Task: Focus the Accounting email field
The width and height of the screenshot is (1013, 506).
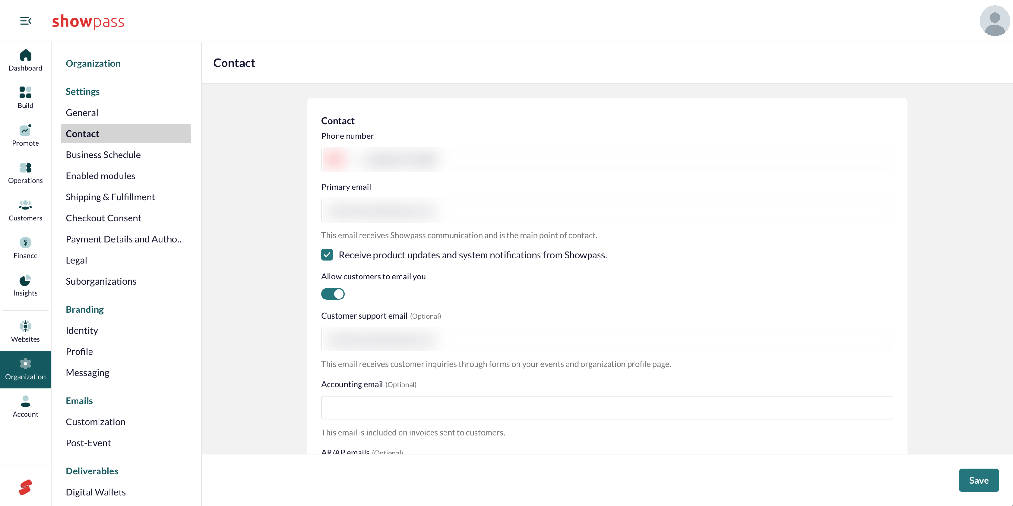Action: click(607, 407)
